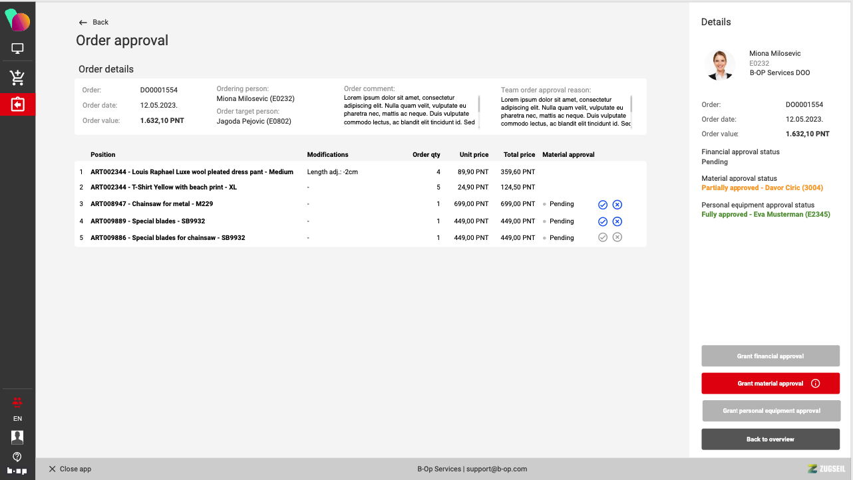Click Miona Milosevic's profile photo
853x480 pixels.
click(719, 64)
